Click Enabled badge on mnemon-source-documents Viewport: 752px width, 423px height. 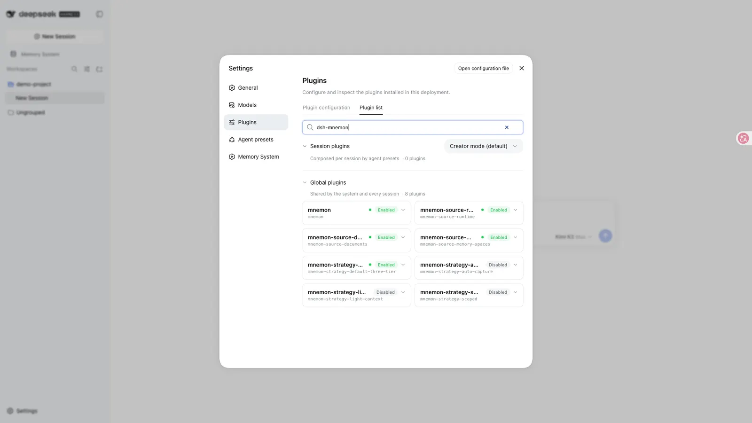386,237
